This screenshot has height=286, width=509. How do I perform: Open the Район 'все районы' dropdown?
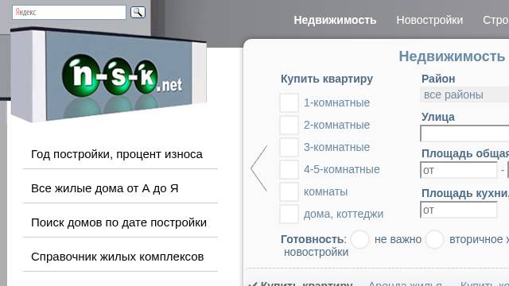[x=464, y=95]
